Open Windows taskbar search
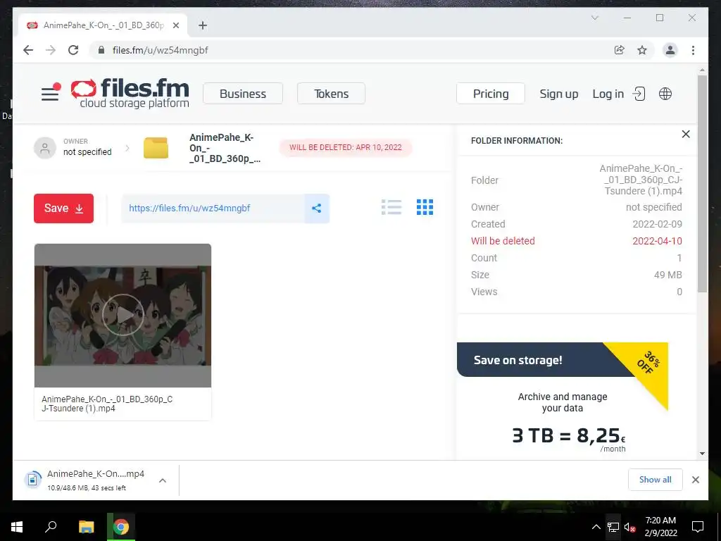721x541 pixels. [51, 527]
